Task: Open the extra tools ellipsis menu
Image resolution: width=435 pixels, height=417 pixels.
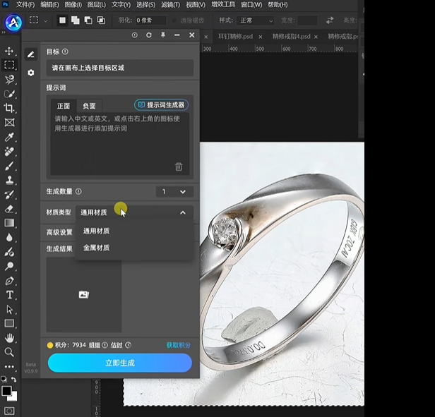Action: (9, 366)
